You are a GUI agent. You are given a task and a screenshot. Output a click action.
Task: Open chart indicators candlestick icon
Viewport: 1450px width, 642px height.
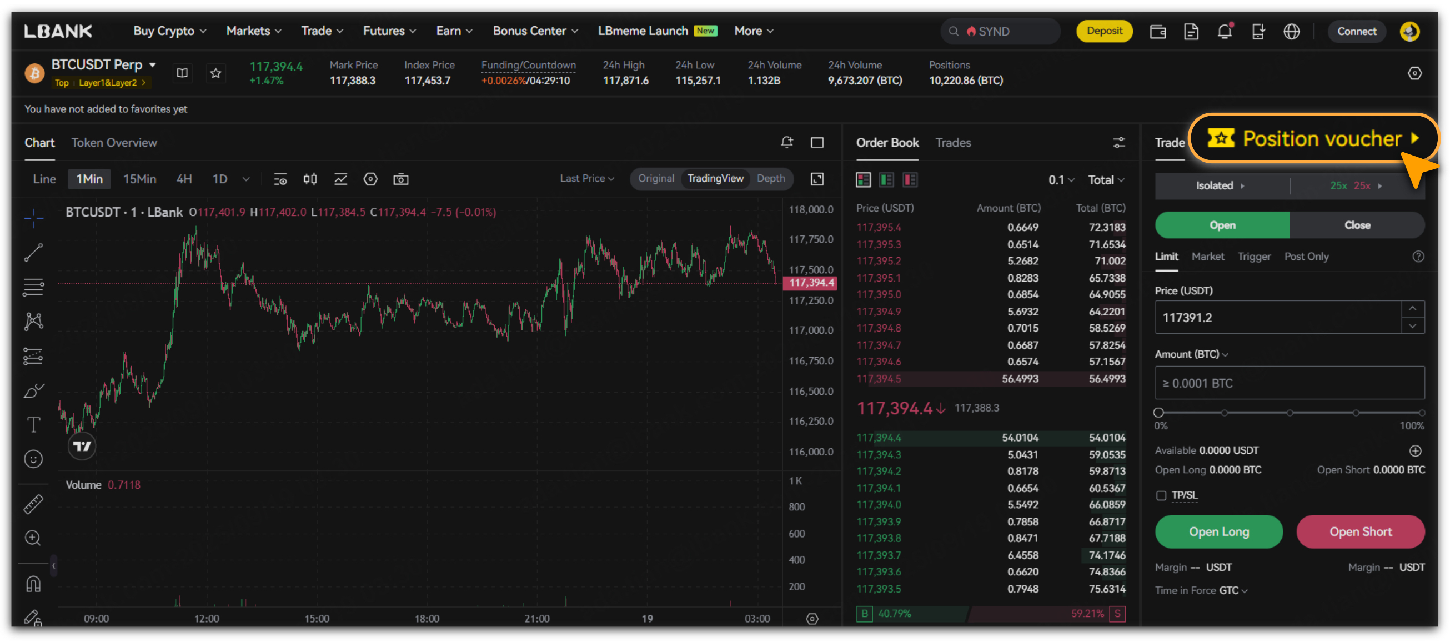point(310,179)
